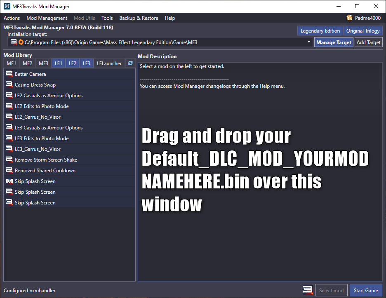Click the installation target path field

[x=160, y=42]
